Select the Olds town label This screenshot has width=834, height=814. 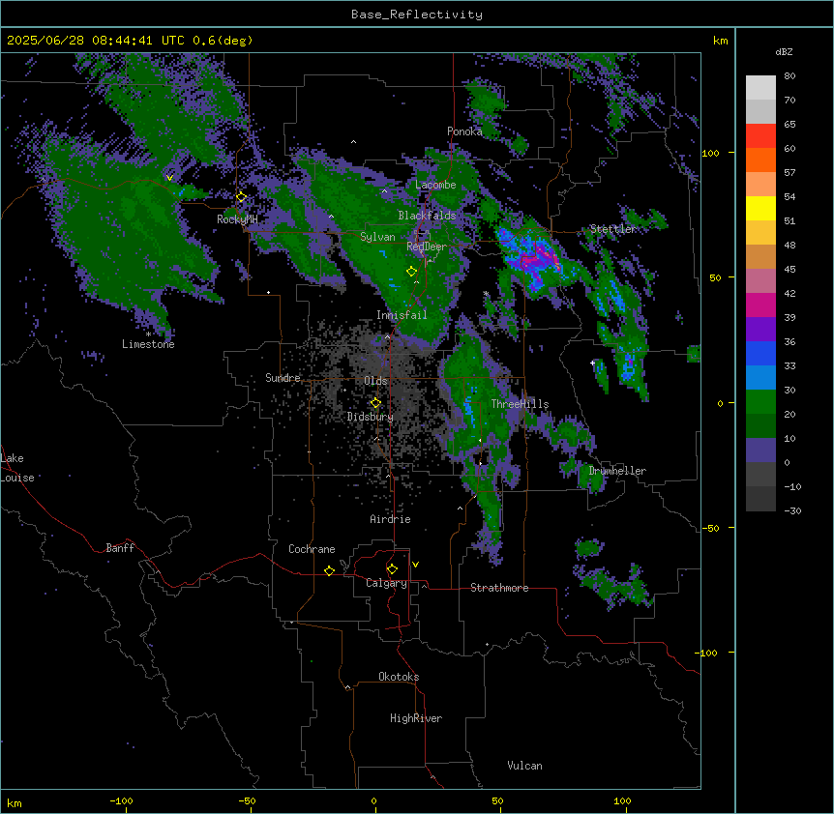click(375, 381)
